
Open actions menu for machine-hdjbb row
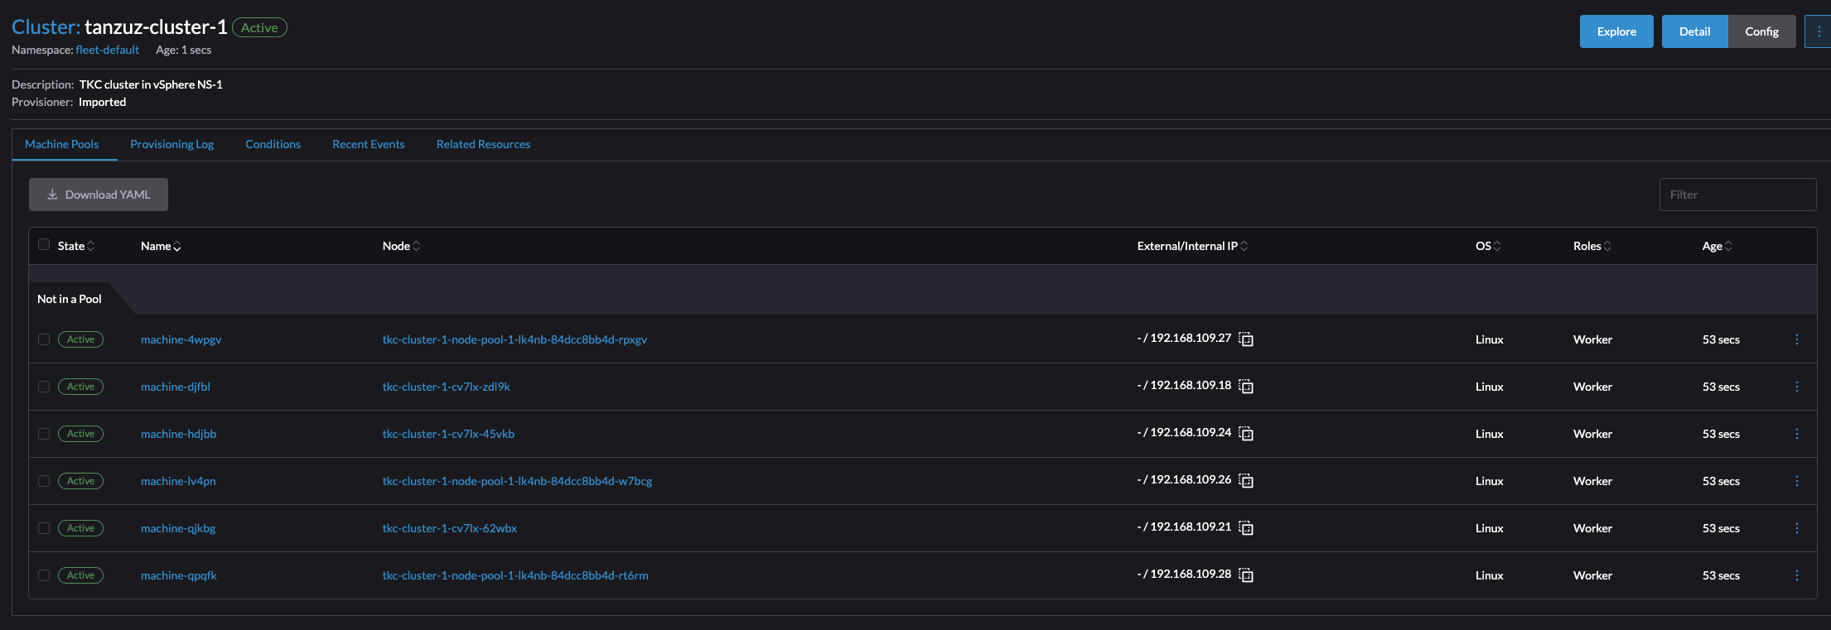coord(1796,434)
